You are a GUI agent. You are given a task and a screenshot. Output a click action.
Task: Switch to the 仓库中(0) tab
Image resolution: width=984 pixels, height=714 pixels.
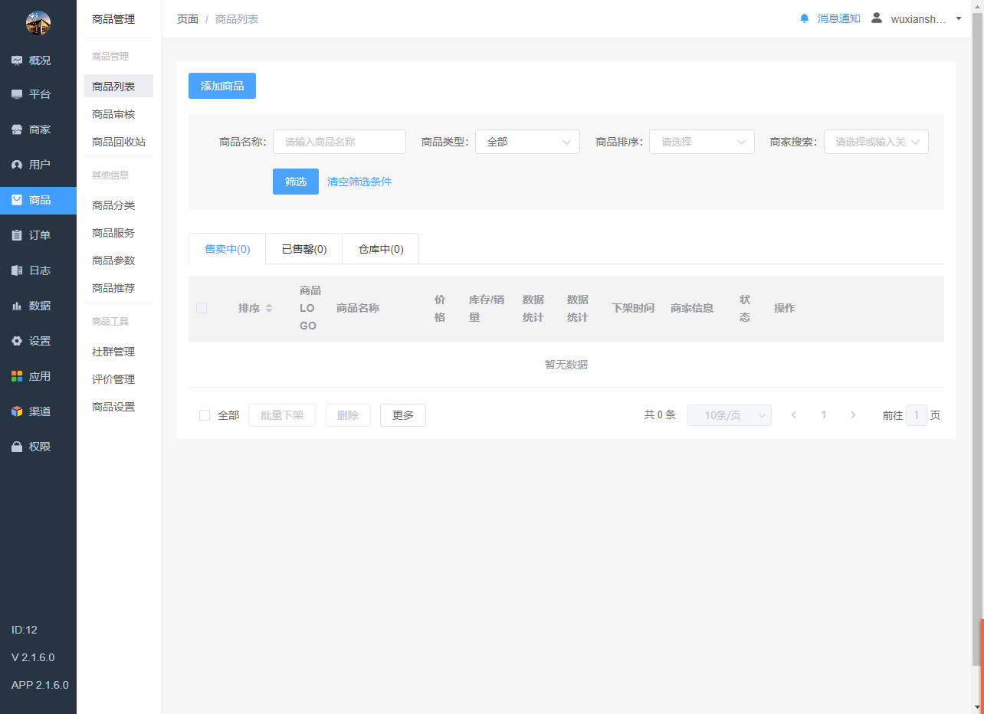(381, 249)
